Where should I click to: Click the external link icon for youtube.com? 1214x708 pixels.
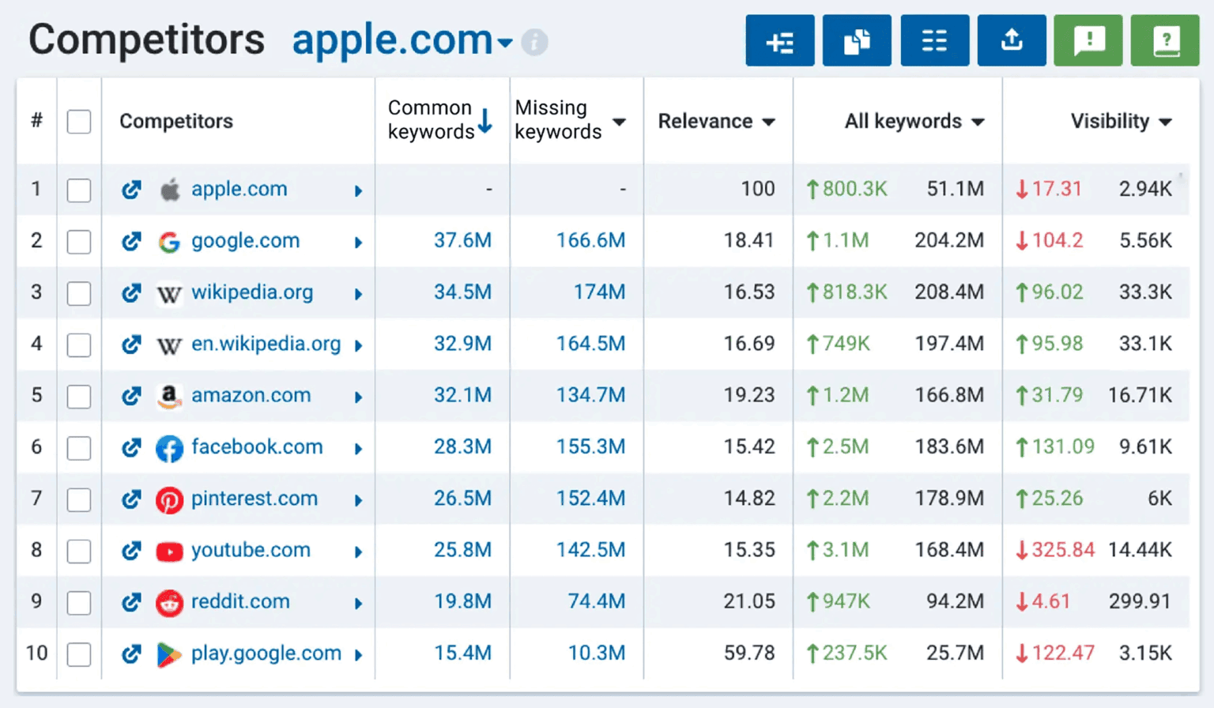click(x=131, y=551)
